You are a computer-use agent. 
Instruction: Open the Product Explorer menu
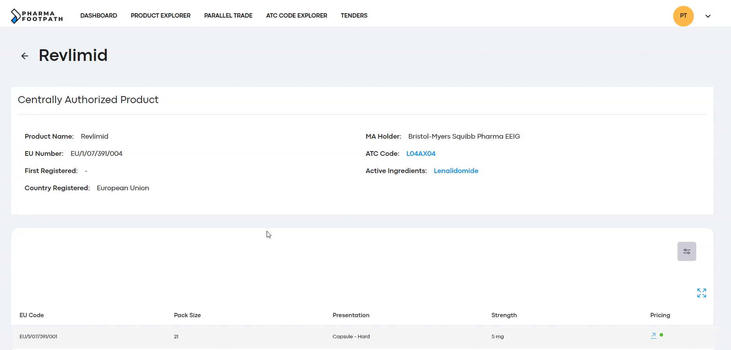click(x=161, y=16)
